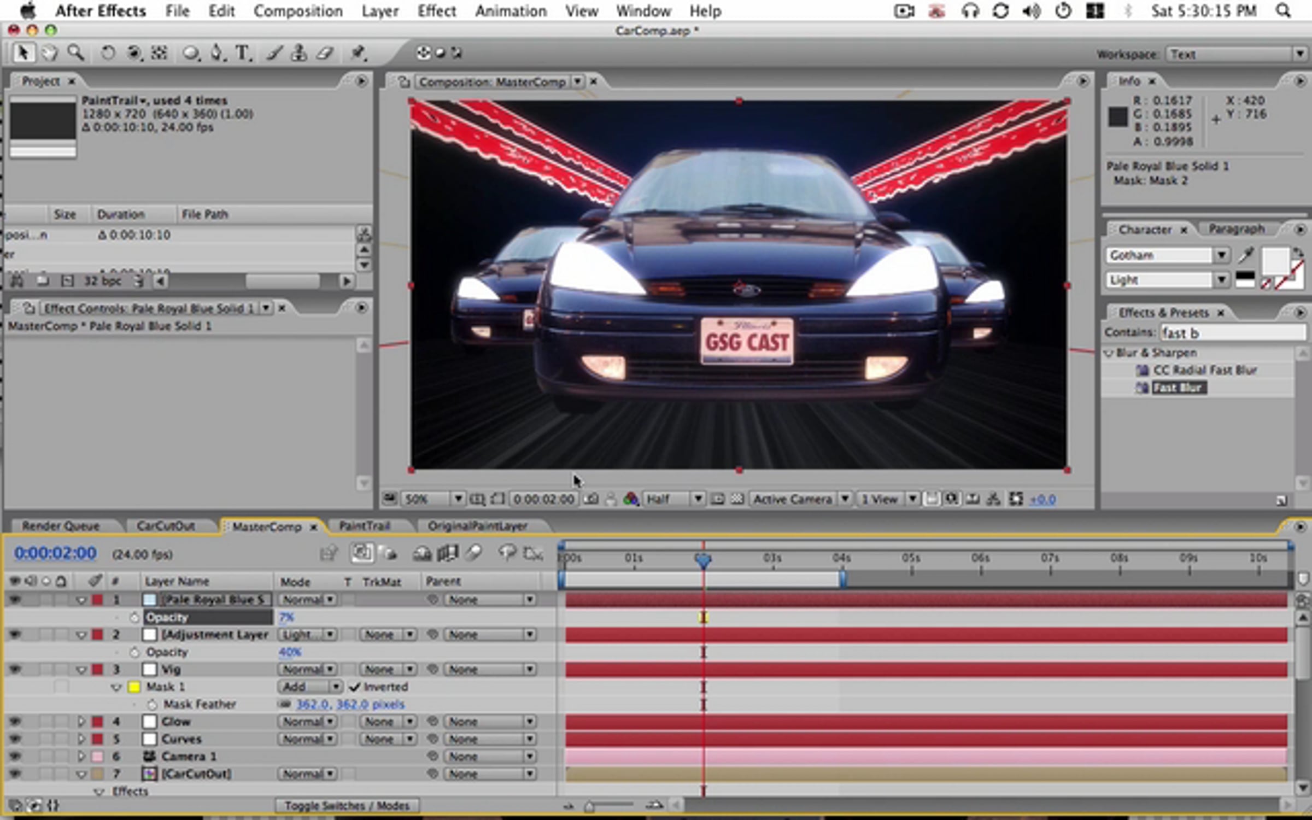
Task: Open the 50% magnification dropdown
Action: coord(432,499)
